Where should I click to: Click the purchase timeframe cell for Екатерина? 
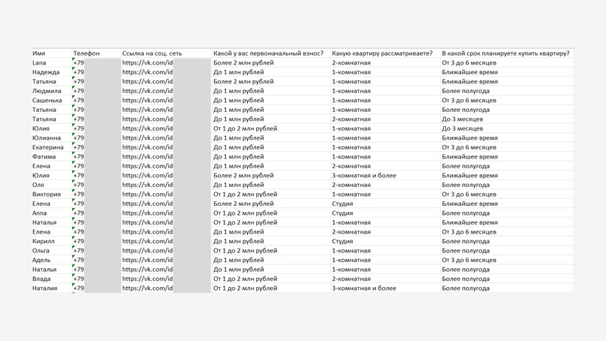click(x=469, y=147)
